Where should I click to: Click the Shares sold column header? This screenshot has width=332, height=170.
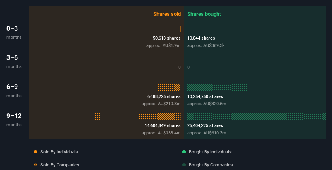(x=167, y=14)
